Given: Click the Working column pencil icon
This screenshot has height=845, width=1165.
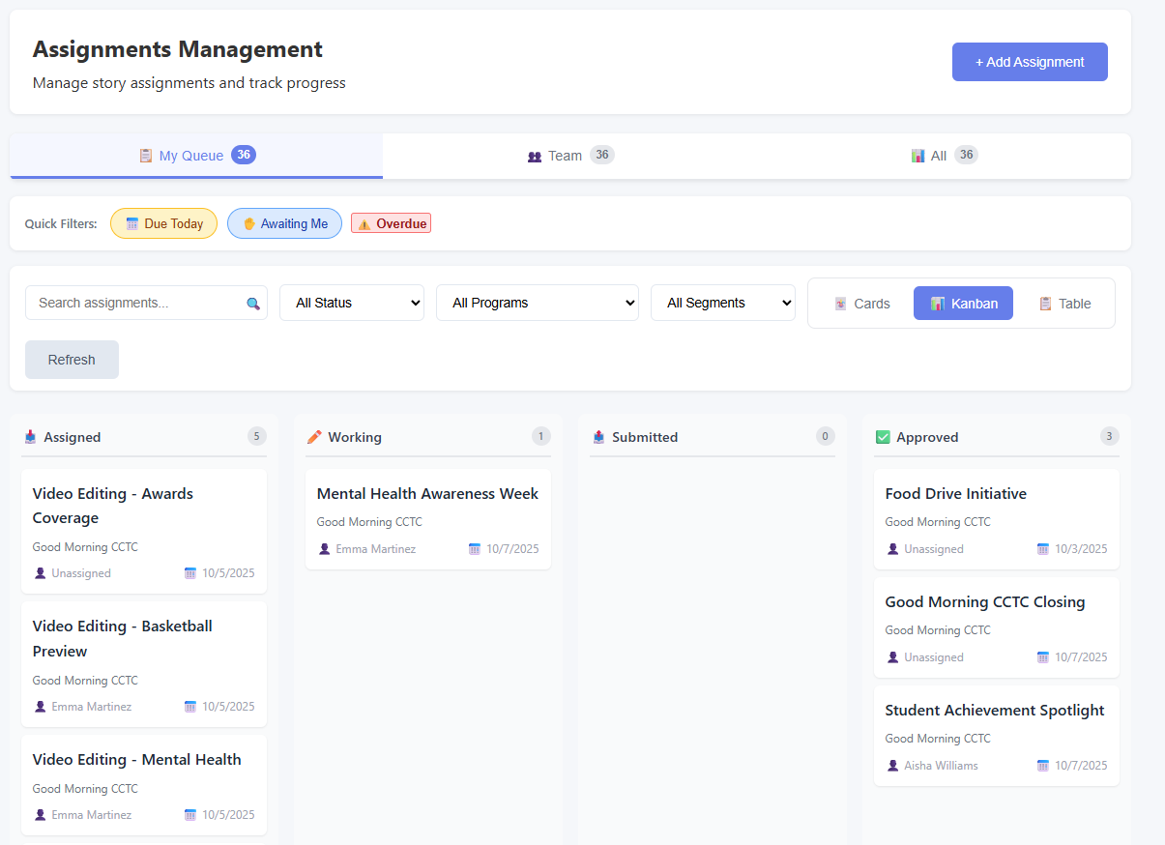Looking at the screenshot, I should tap(314, 437).
